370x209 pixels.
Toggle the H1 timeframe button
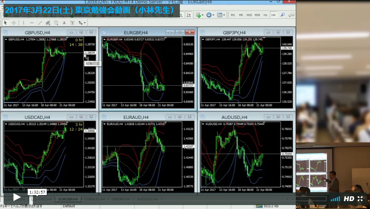click(x=265, y=15)
